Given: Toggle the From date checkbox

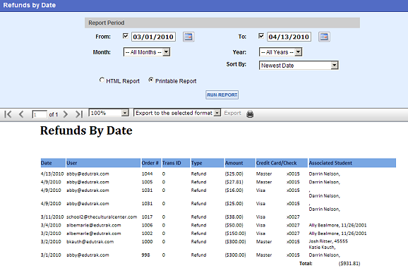Looking at the screenshot, I should [x=126, y=36].
